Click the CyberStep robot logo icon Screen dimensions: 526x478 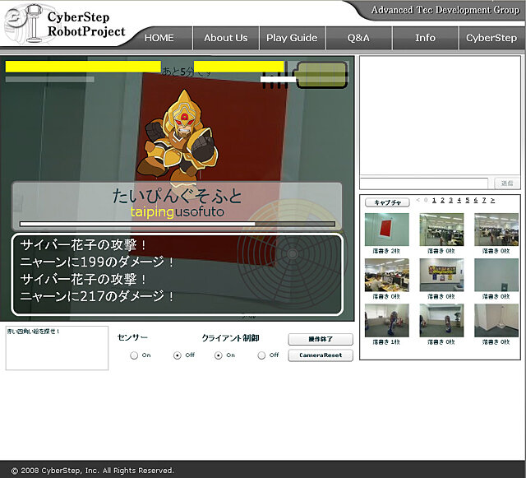pos(21,23)
